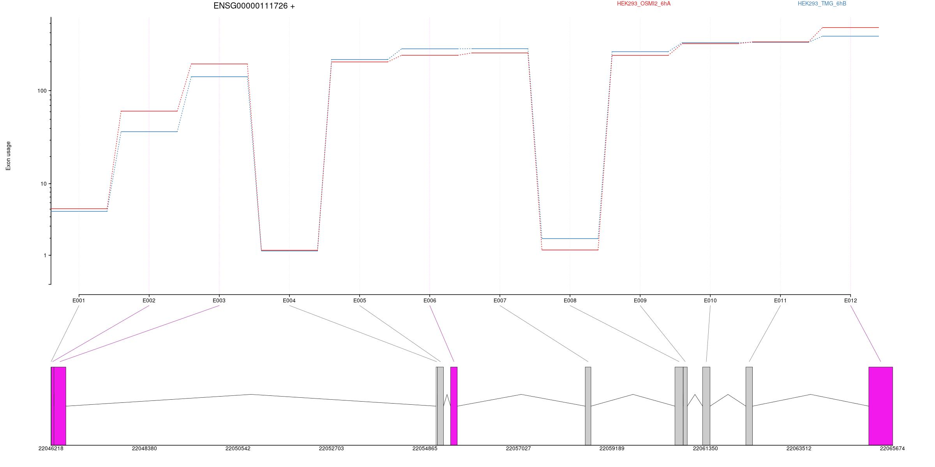The image size is (935, 467).
Task: Click the red line segment at E005
Action: pos(360,62)
